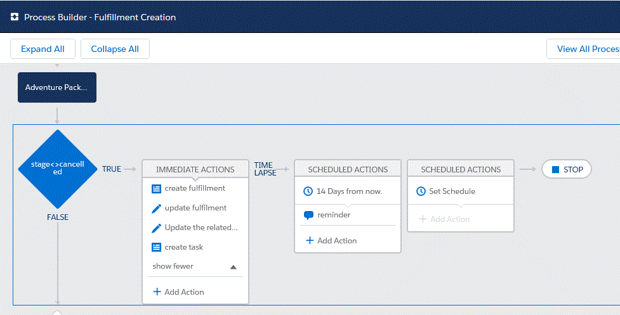Image resolution: width=620 pixels, height=315 pixels.
Task: Click the create task record icon
Action: (x=157, y=247)
